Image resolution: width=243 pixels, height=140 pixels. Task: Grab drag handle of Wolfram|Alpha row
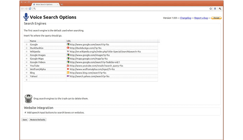[x=27, y=69]
